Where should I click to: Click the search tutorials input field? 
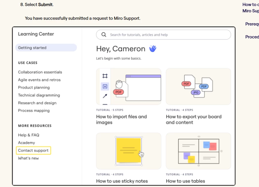[164, 35]
